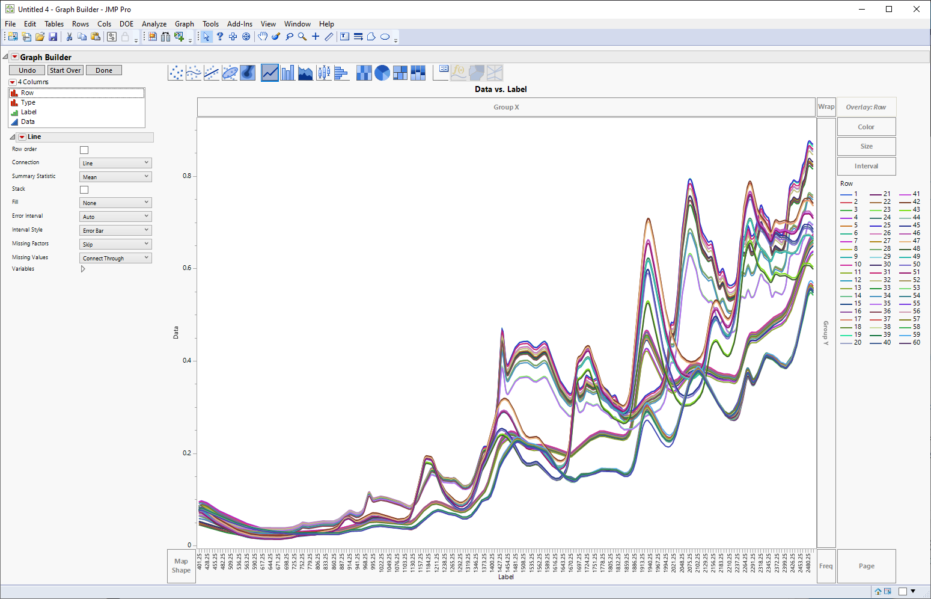The image size is (931, 599).
Task: Enable the Row order checkbox
Action: point(84,149)
